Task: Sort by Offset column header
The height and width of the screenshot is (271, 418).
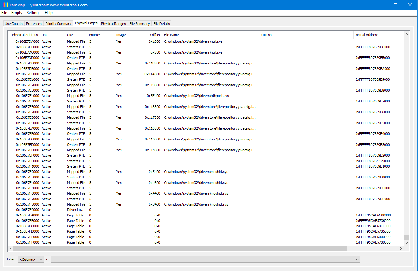Action: coord(146,35)
